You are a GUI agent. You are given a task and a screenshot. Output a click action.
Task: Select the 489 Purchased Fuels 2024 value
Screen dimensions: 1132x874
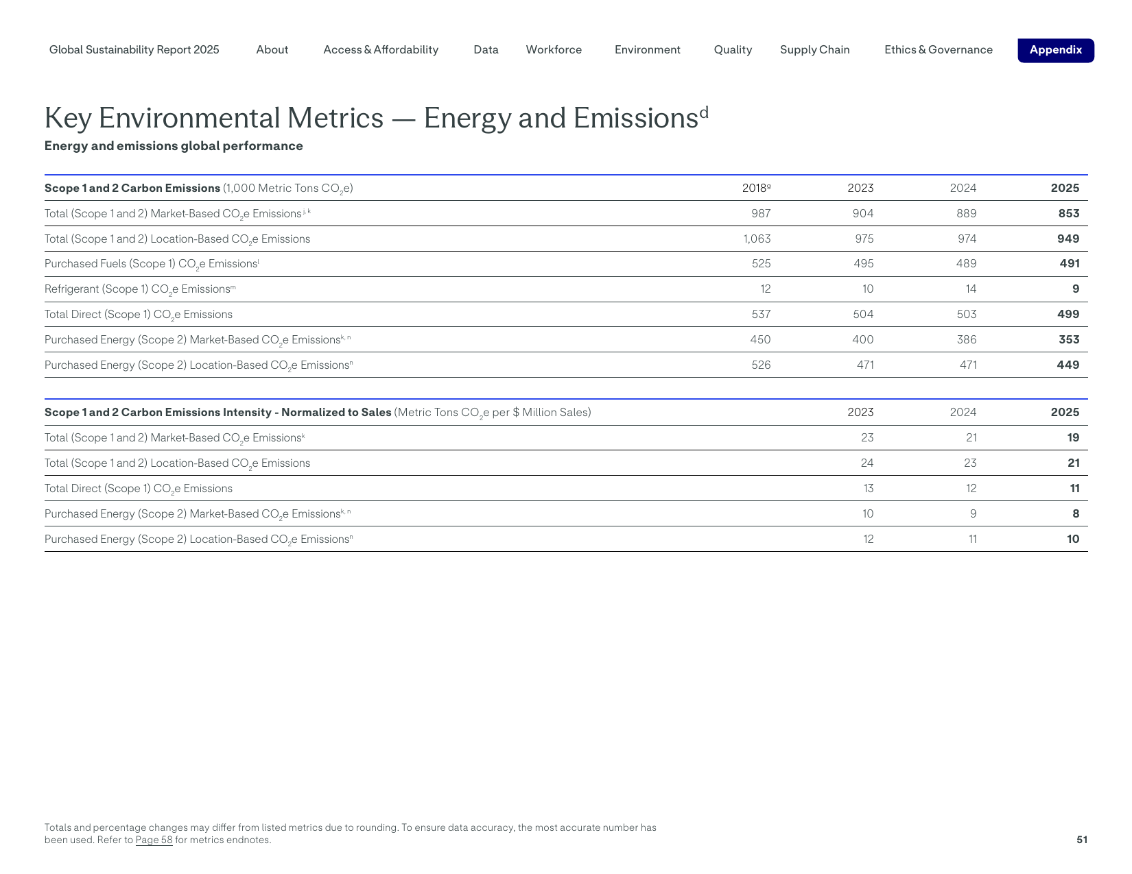(966, 264)
